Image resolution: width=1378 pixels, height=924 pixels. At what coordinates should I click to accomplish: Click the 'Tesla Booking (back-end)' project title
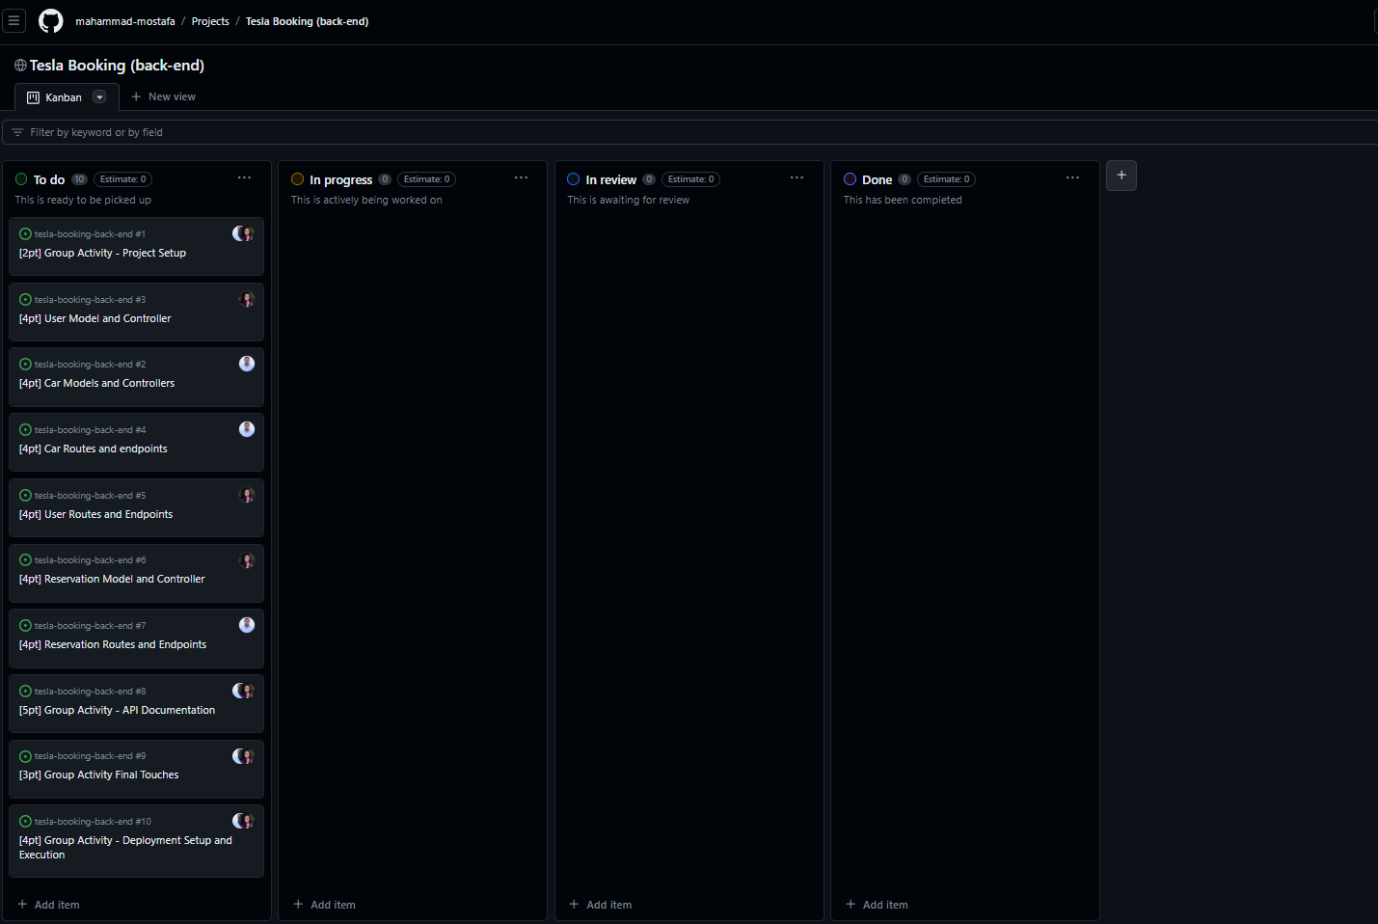[x=117, y=66]
